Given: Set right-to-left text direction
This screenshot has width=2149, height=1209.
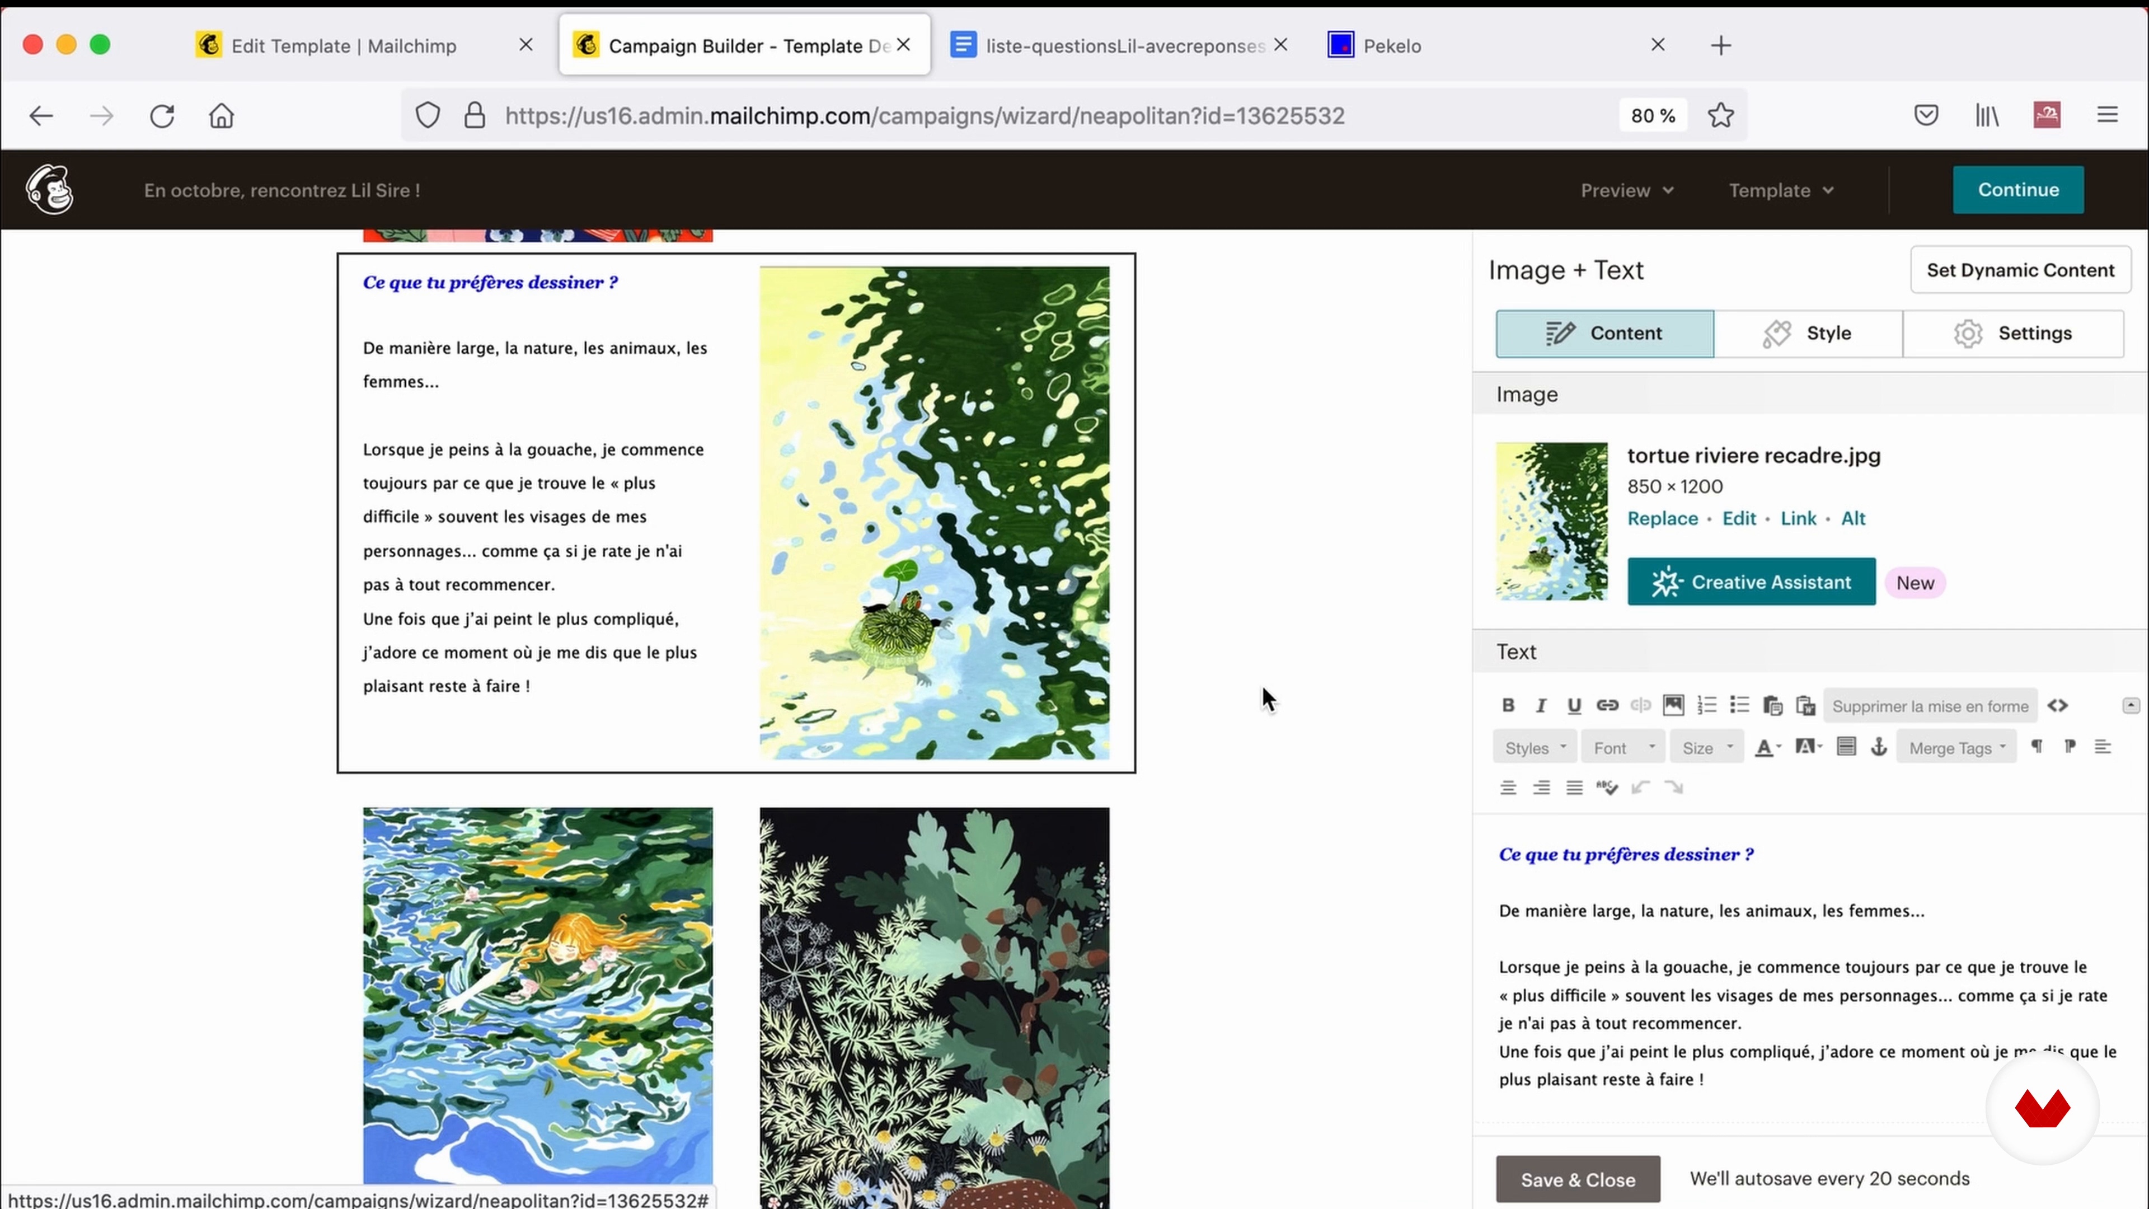Looking at the screenshot, I should (2070, 747).
